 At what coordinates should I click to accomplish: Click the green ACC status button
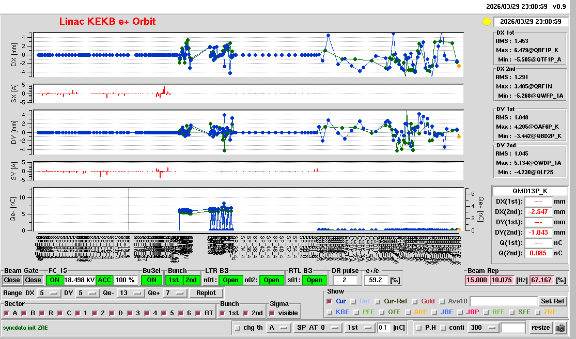pyautogui.click(x=104, y=280)
